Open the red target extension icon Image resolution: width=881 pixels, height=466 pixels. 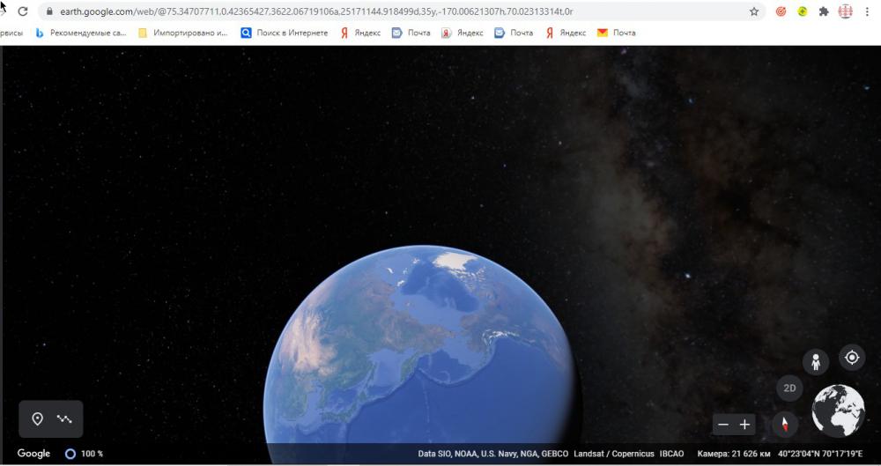781,11
